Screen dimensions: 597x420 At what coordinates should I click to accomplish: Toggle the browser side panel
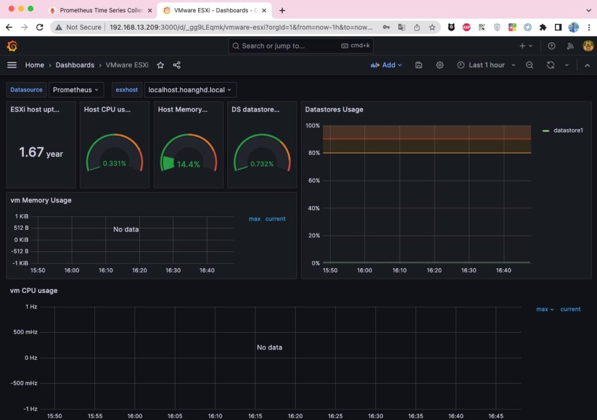tap(558, 27)
